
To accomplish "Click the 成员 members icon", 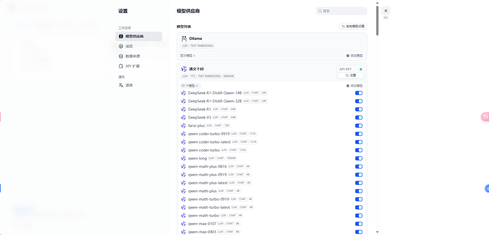I will click(121, 46).
